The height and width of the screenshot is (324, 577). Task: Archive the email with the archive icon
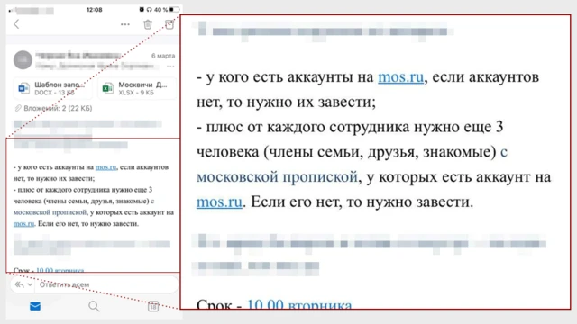(x=169, y=24)
